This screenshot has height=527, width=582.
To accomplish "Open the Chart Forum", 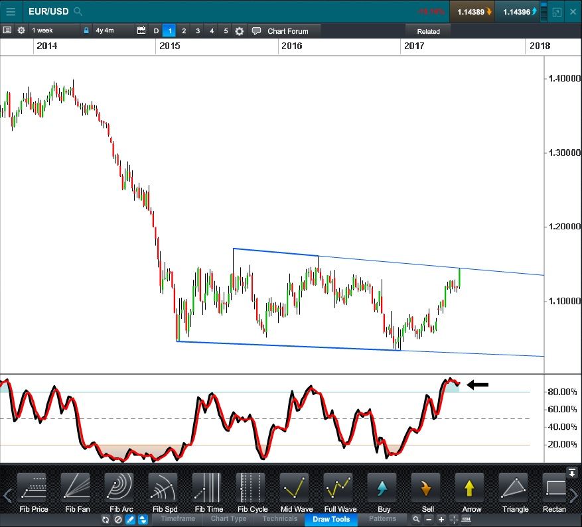I will click(283, 31).
